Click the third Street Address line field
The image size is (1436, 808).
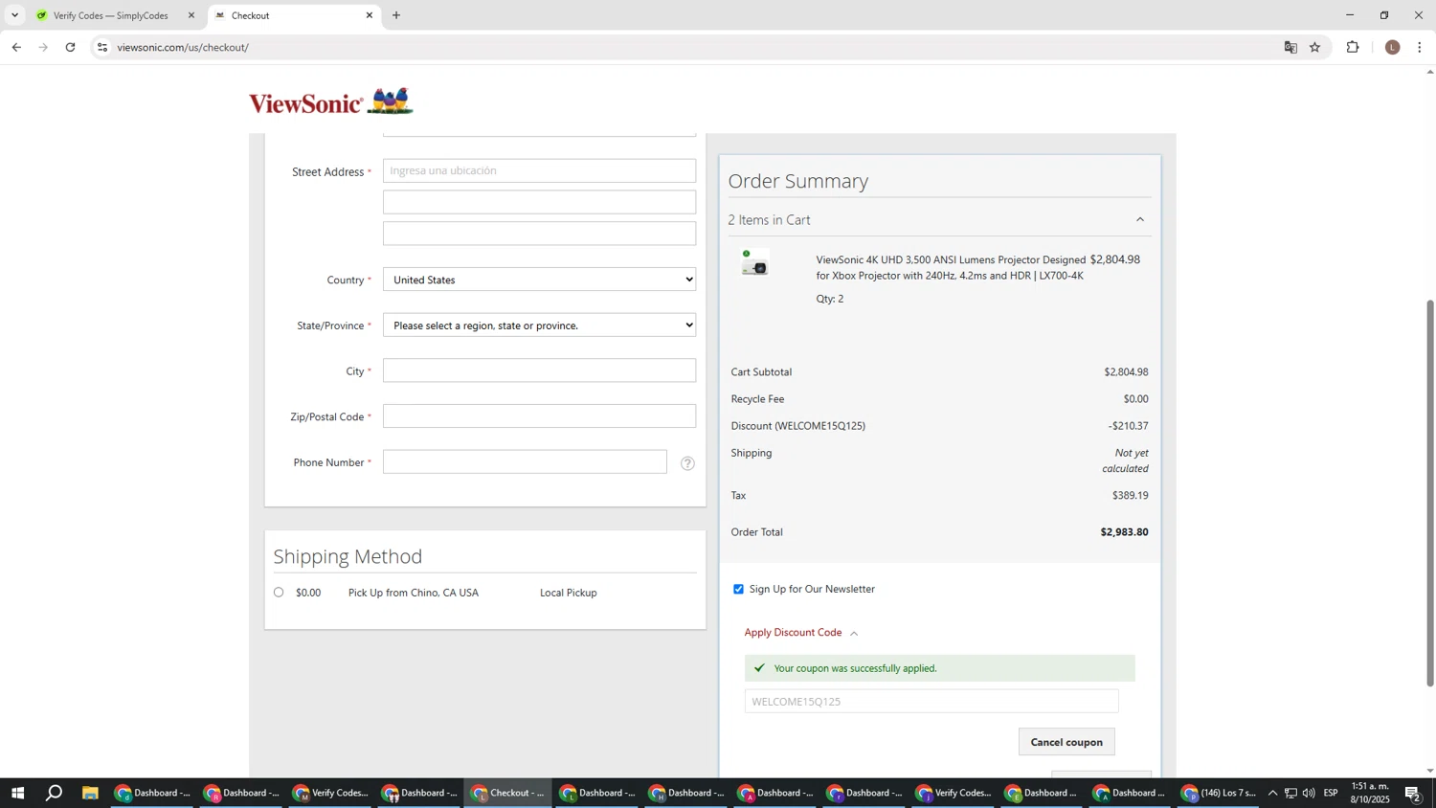pyautogui.click(x=539, y=234)
